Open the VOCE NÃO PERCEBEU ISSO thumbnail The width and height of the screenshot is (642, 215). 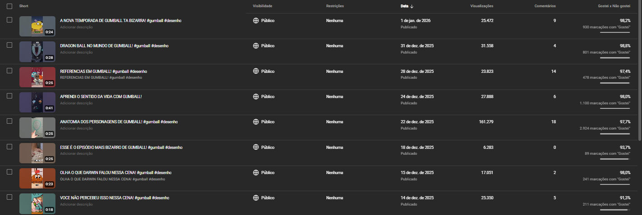[x=37, y=203]
